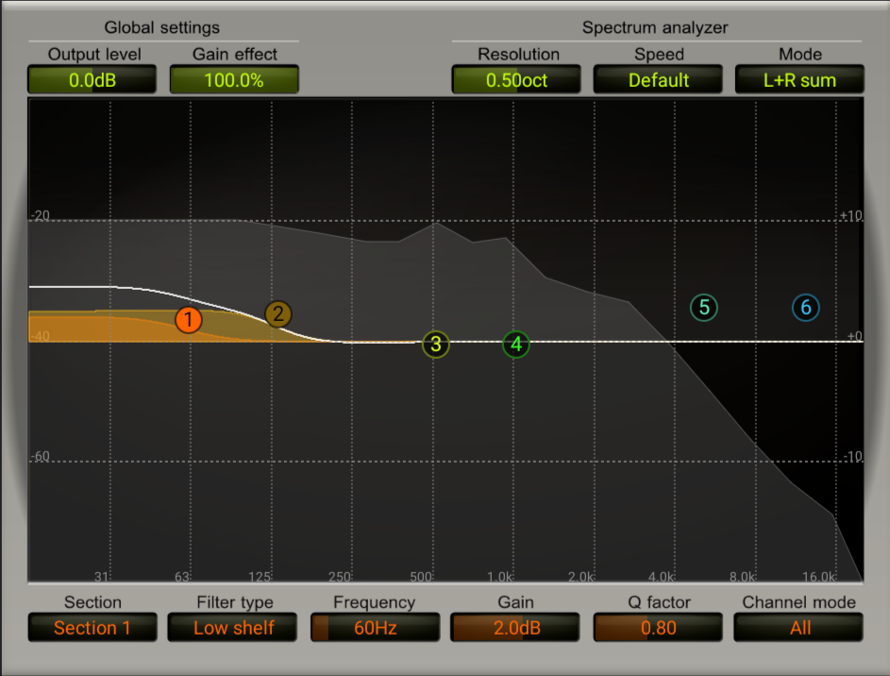
Task: Open the Section 1 selector
Action: 92,627
